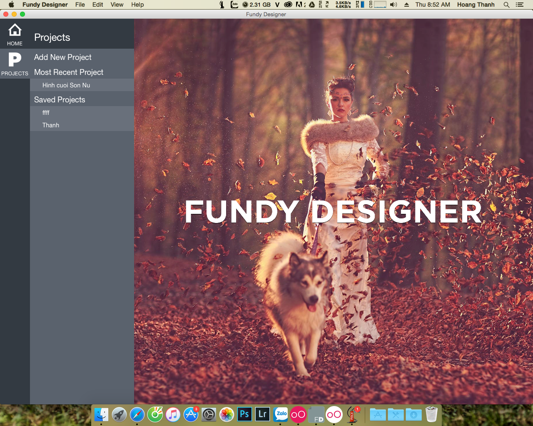Viewport: 533px width, 426px height.
Task: Open the Edit menu
Action: pyautogui.click(x=98, y=5)
